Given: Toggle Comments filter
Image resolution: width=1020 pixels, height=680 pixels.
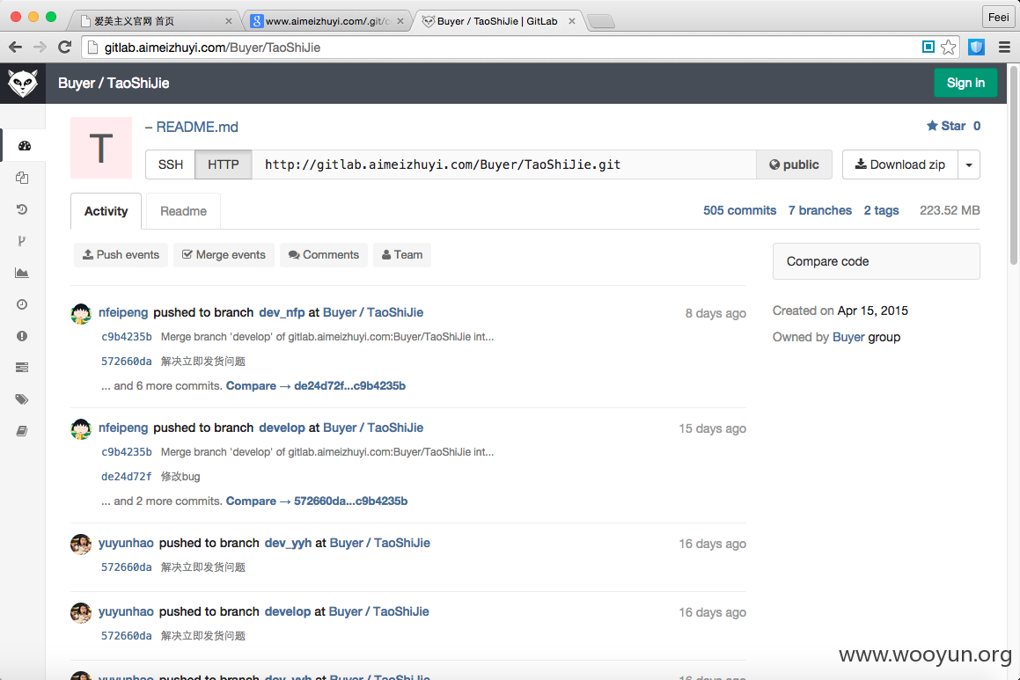Looking at the screenshot, I should (323, 255).
